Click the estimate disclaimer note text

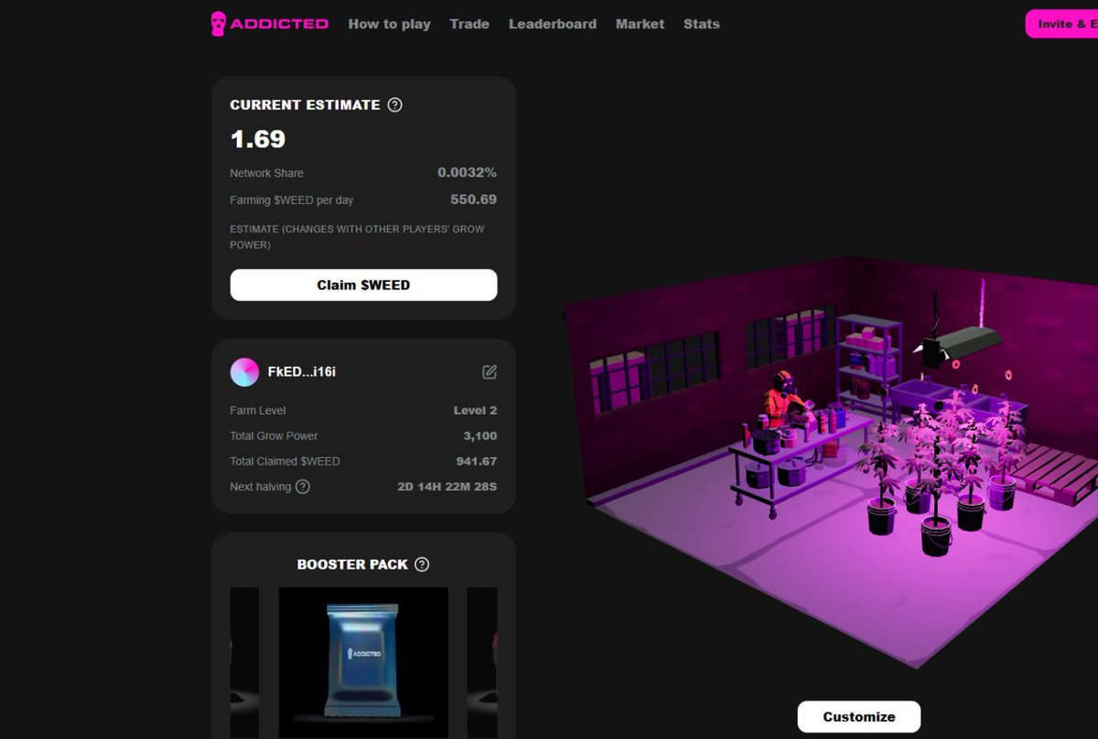[x=357, y=237]
